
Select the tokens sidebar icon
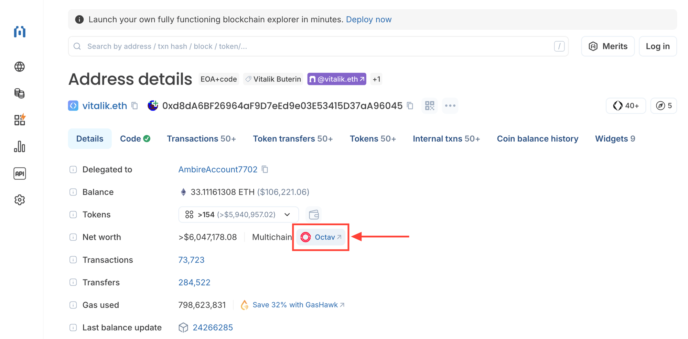20,93
